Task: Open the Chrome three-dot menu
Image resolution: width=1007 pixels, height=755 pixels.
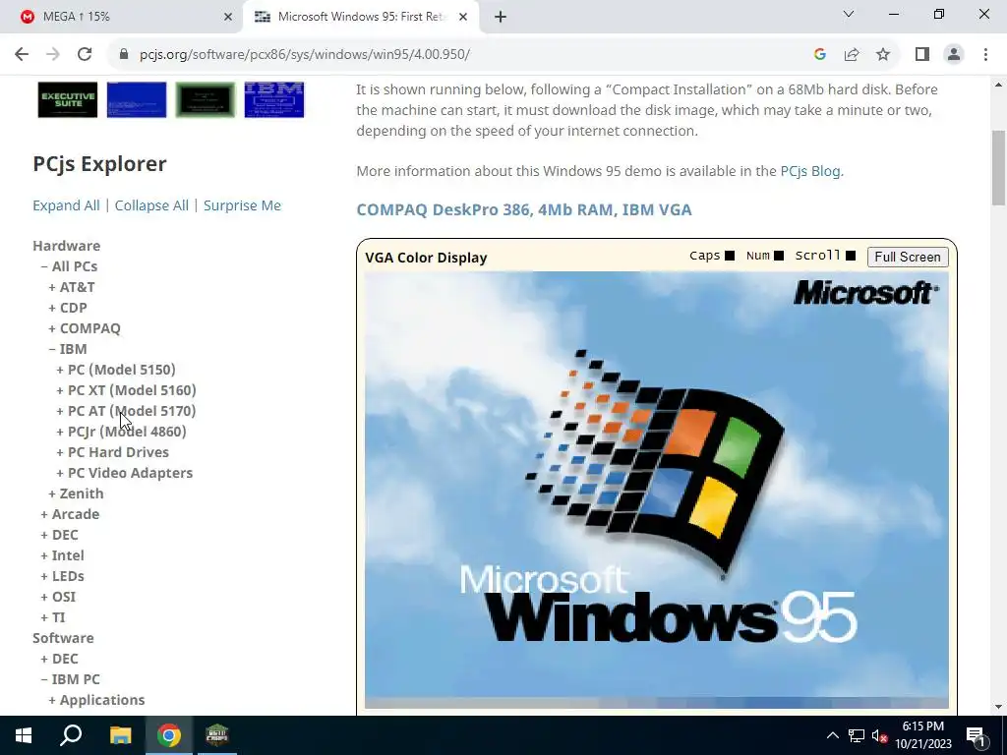Action: [x=985, y=55]
